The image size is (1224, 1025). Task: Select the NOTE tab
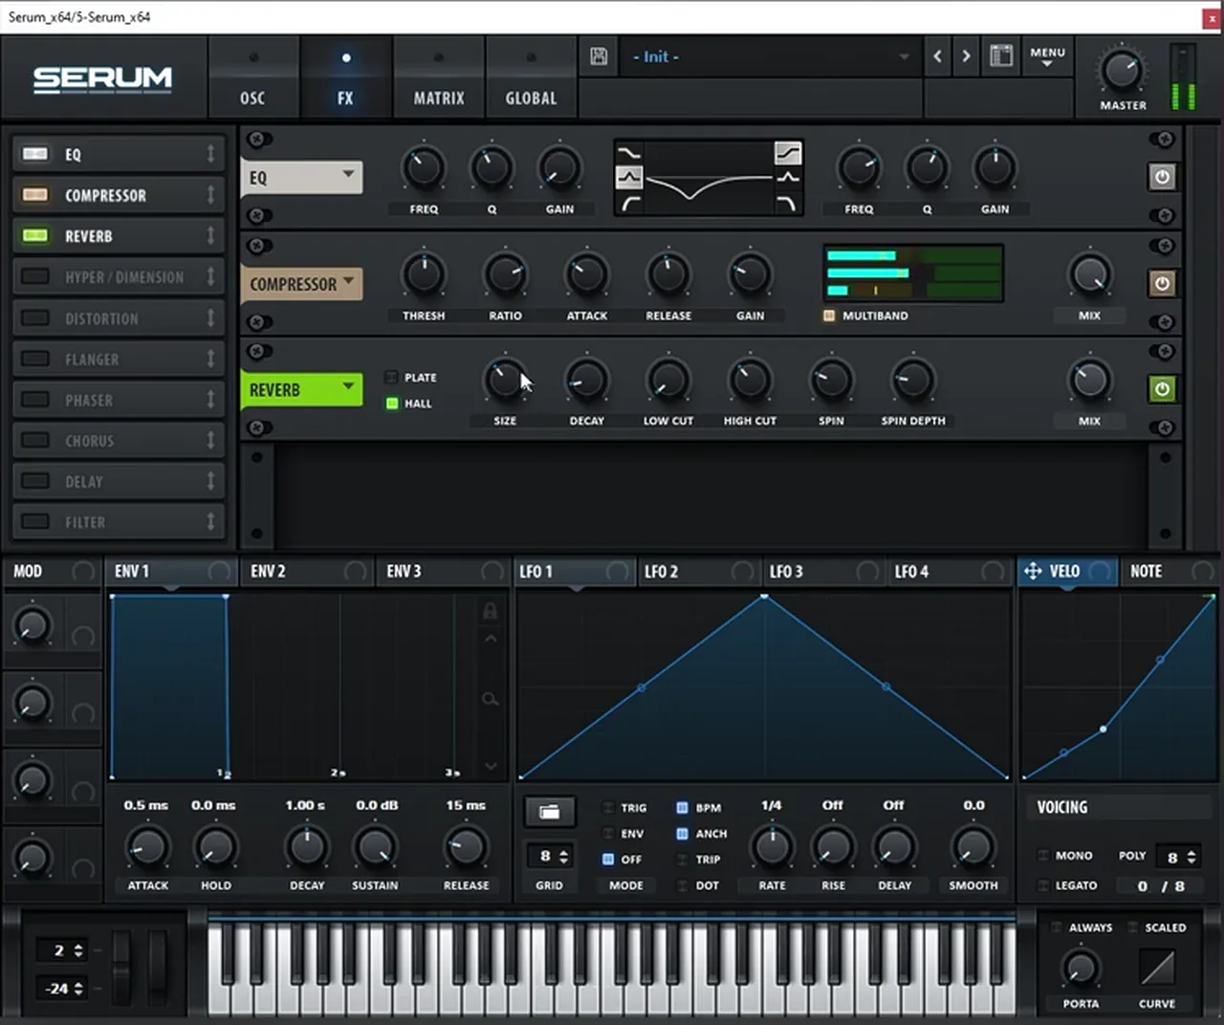click(x=1170, y=571)
